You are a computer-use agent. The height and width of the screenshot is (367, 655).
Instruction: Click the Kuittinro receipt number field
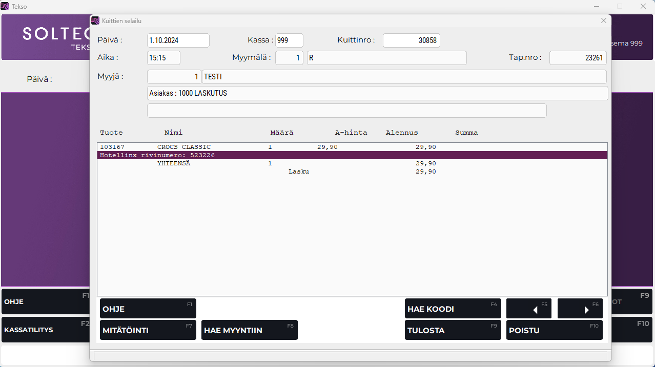pos(411,40)
